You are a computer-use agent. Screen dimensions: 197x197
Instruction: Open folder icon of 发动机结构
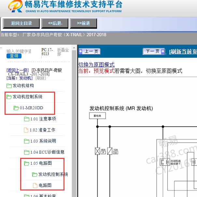coord(9,86)
